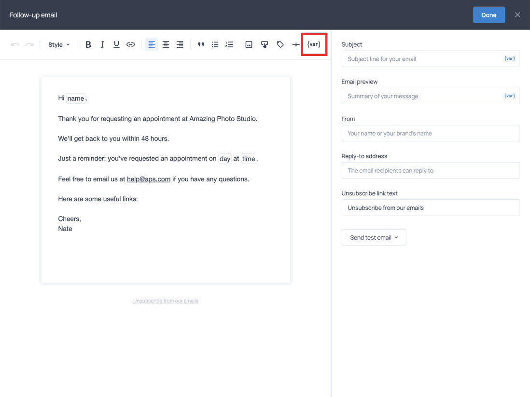Add a clickable button element to the email
The image size is (530, 397).
(265, 44)
